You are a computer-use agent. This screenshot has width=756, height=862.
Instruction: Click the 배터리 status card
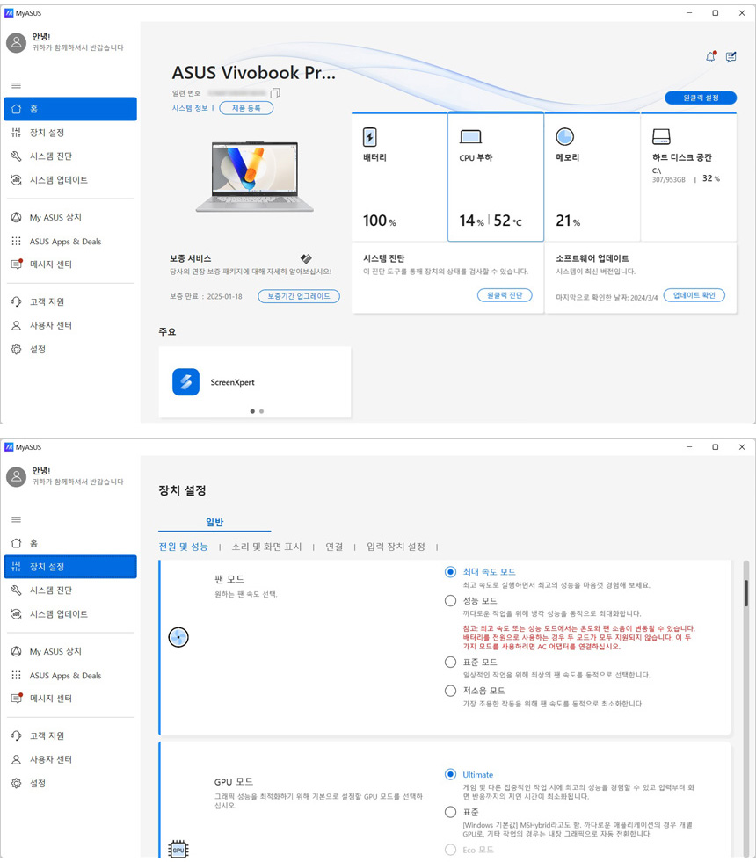(399, 177)
